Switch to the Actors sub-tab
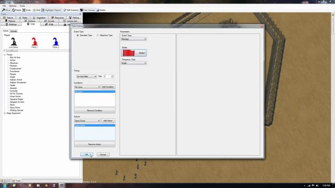This screenshot has height=188, width=335. (6, 31)
